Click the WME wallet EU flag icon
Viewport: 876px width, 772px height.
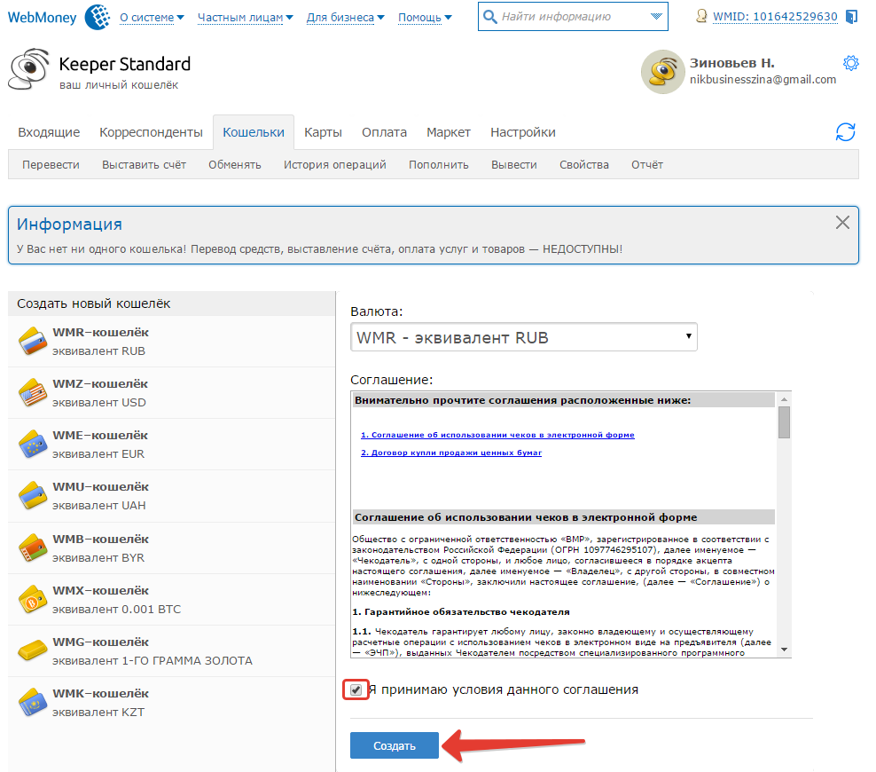point(33,444)
